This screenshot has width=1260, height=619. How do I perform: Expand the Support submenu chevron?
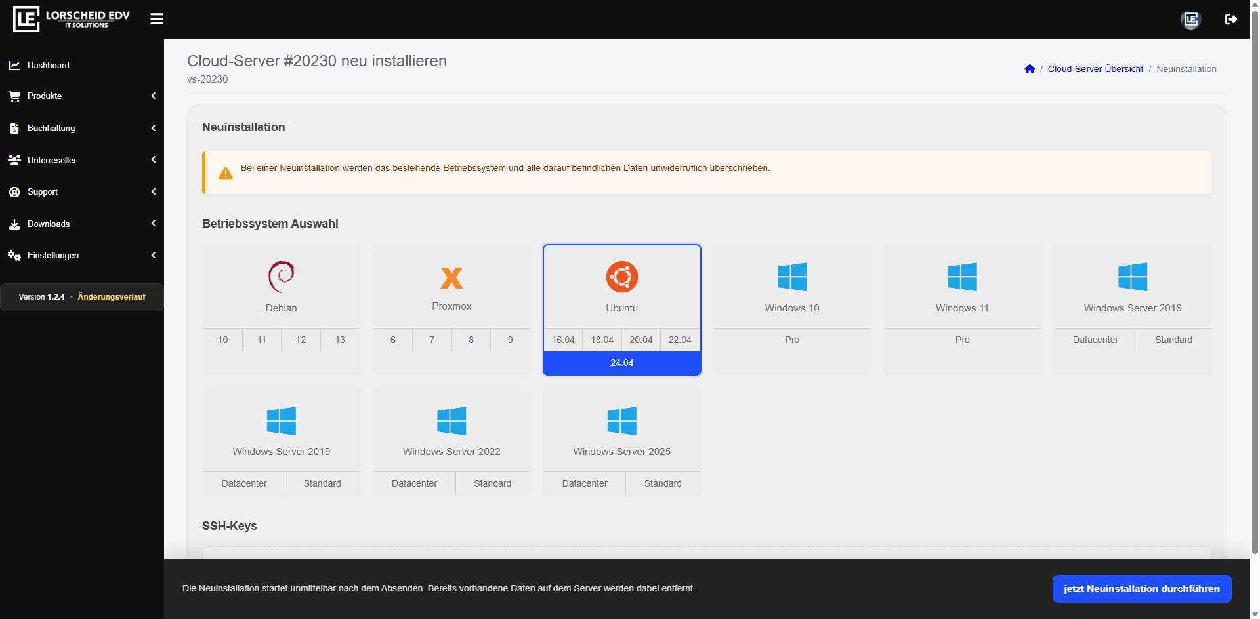(154, 191)
